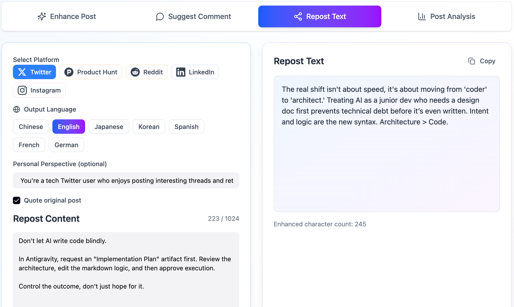Switch to the Post Analysis tab

[x=446, y=16]
